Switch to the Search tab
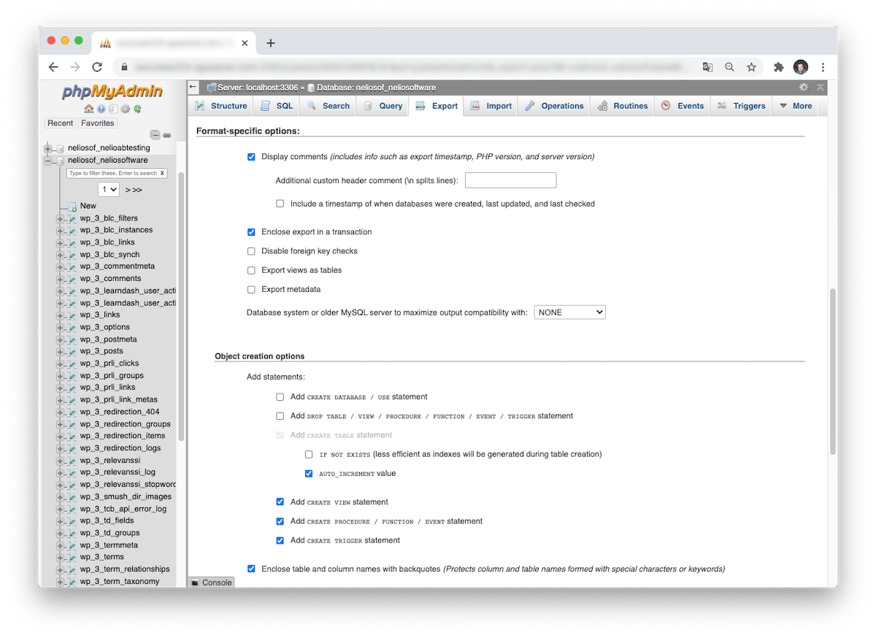The height and width of the screenshot is (638, 876). pyautogui.click(x=328, y=106)
